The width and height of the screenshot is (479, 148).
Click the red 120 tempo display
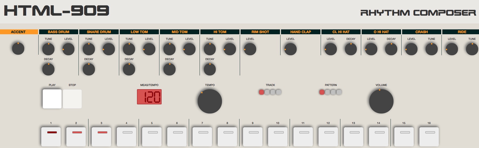[149, 97]
